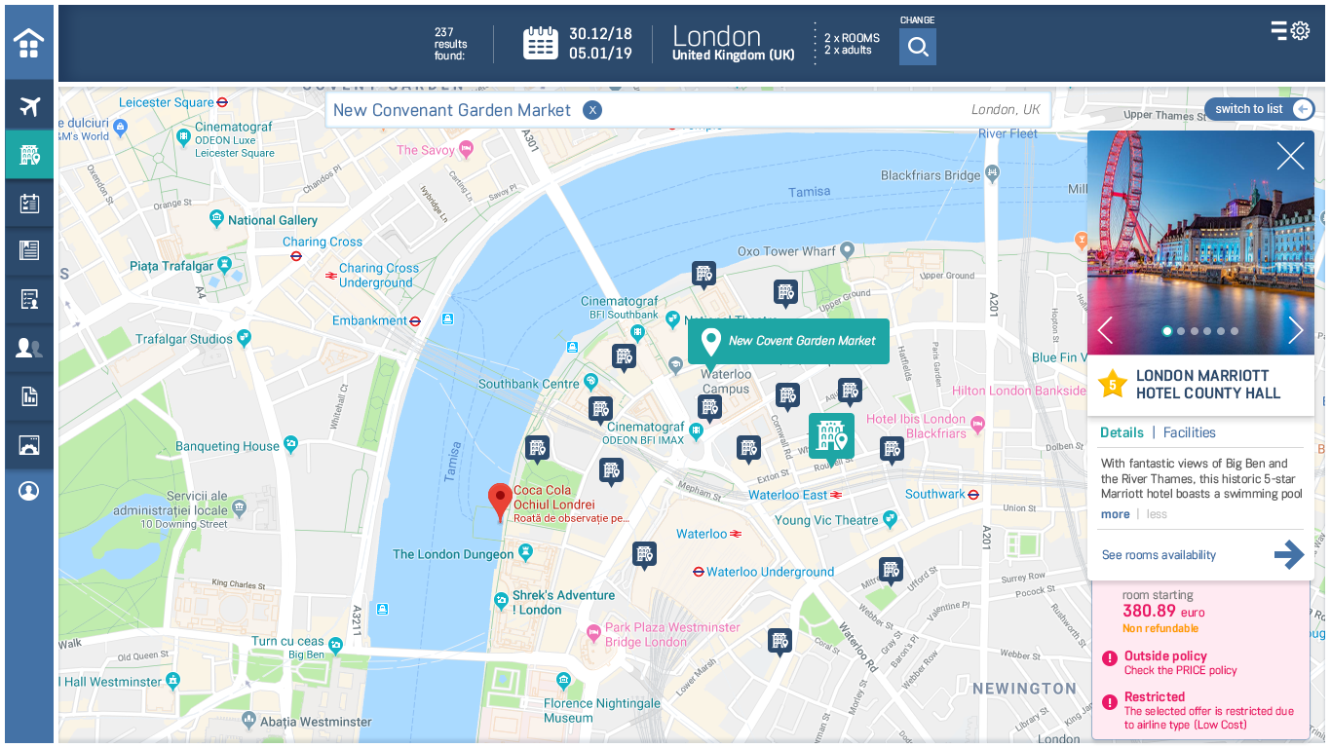
Task: Open the newspaper reports sidebar icon
Action: [x=29, y=251]
